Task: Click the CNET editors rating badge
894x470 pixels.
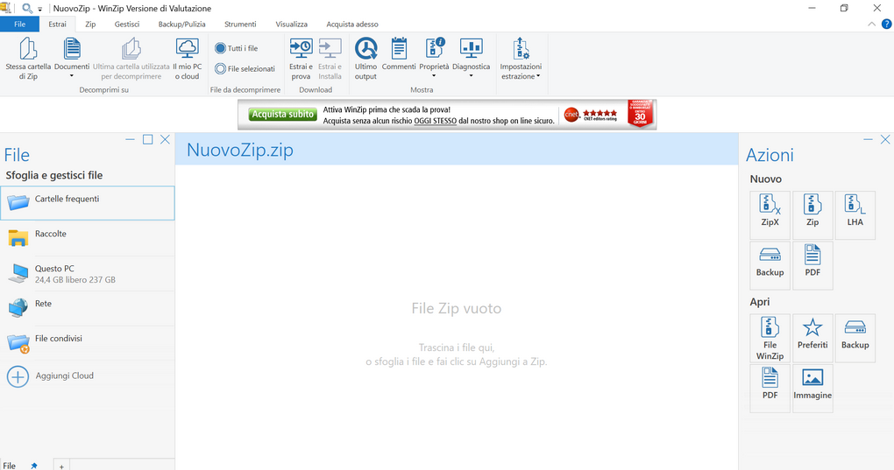Action: click(590, 115)
